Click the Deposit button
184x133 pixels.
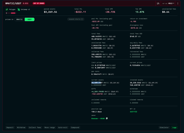coord(10,128)
